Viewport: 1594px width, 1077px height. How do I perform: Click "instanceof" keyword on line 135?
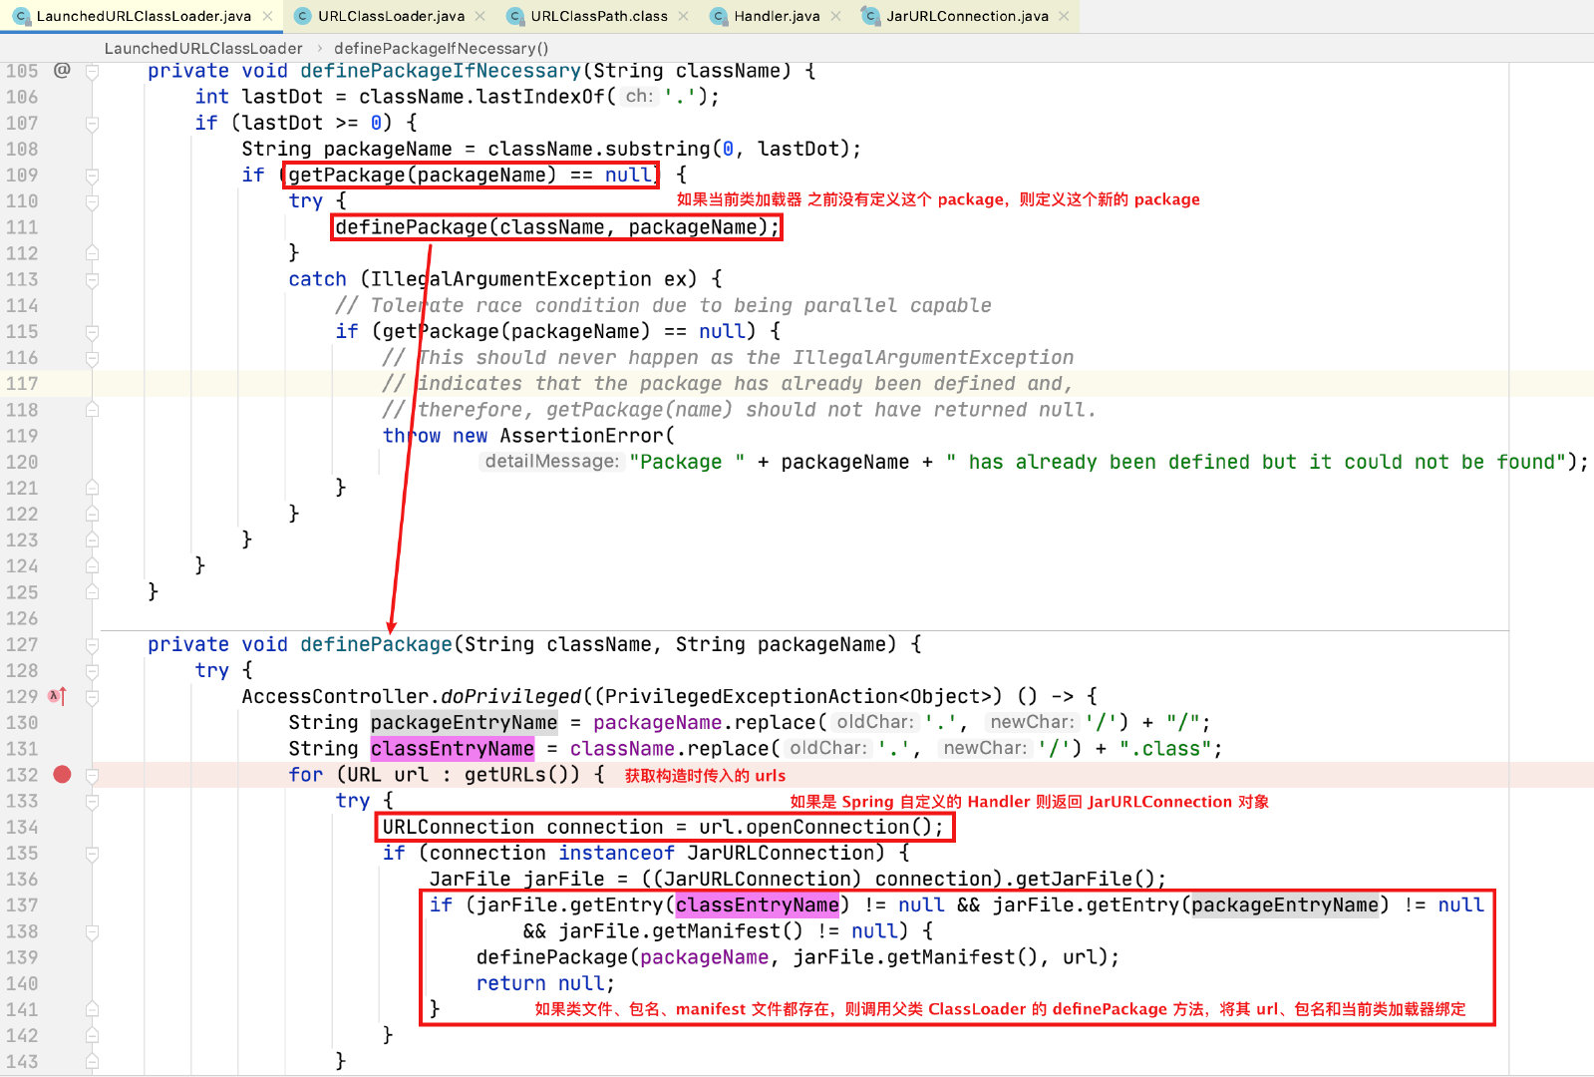(x=616, y=853)
